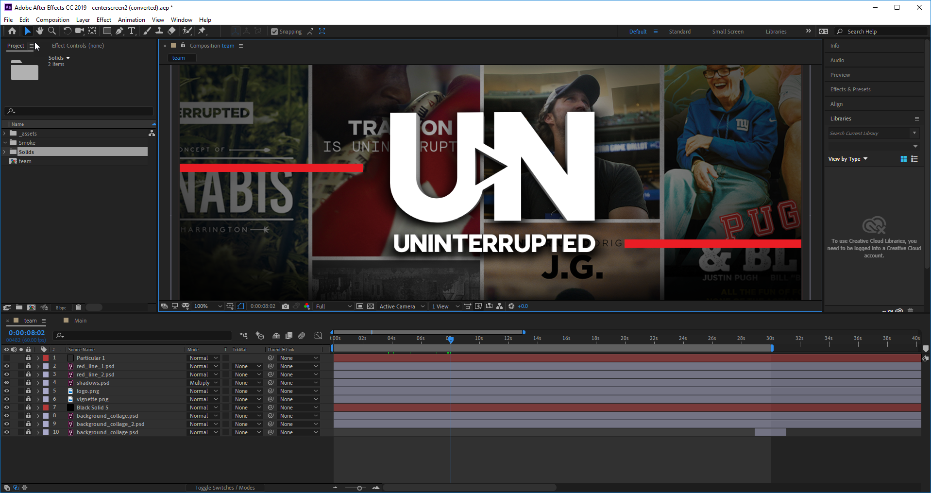Switch to the Main tab in the timeline
Screen dimensions: 931x493
[80, 320]
